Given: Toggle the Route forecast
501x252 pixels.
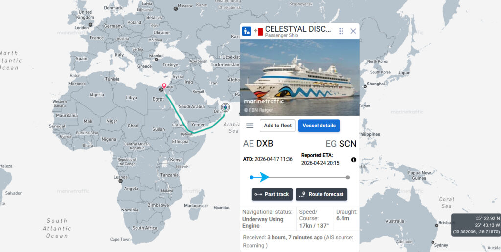Looking at the screenshot, I should (x=321, y=194).
